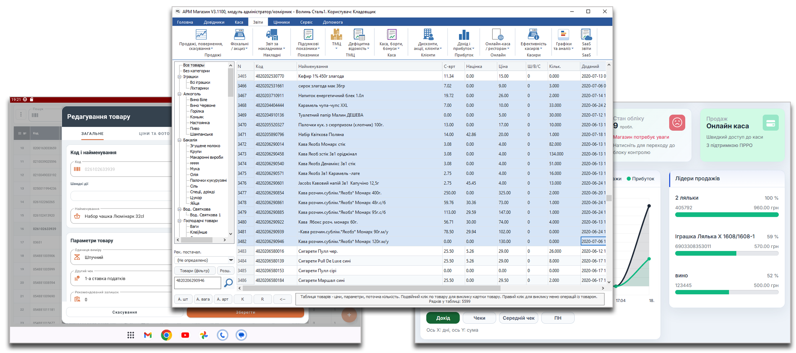Open the Deficit report icon

(359, 35)
